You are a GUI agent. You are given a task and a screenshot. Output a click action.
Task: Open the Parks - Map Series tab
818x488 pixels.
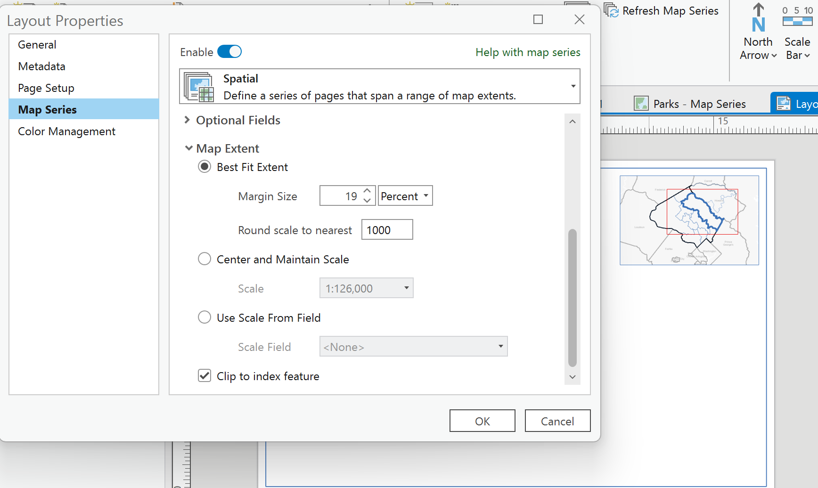pos(699,103)
